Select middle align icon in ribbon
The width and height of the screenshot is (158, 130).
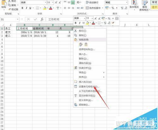tap(69, 3)
